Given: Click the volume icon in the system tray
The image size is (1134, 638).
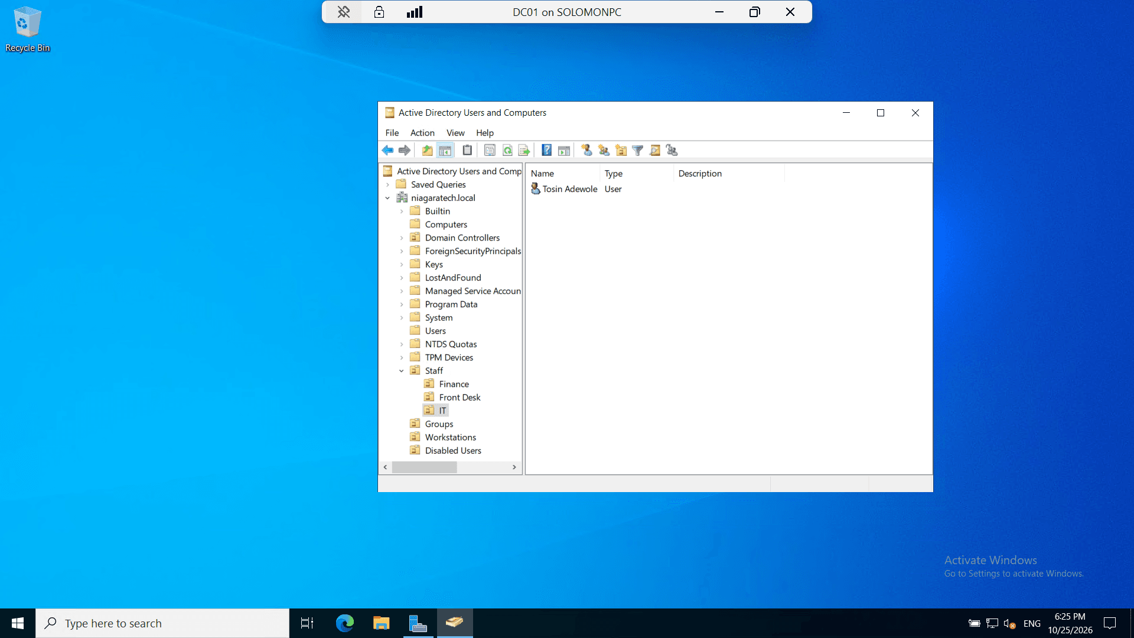Looking at the screenshot, I should point(1010,623).
